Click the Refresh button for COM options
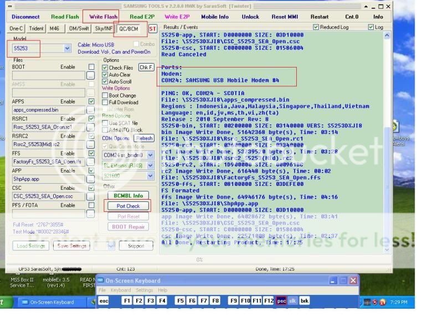The width and height of the screenshot is (443, 332). click(x=144, y=138)
